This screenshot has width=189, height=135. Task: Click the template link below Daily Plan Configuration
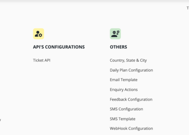(x=124, y=80)
